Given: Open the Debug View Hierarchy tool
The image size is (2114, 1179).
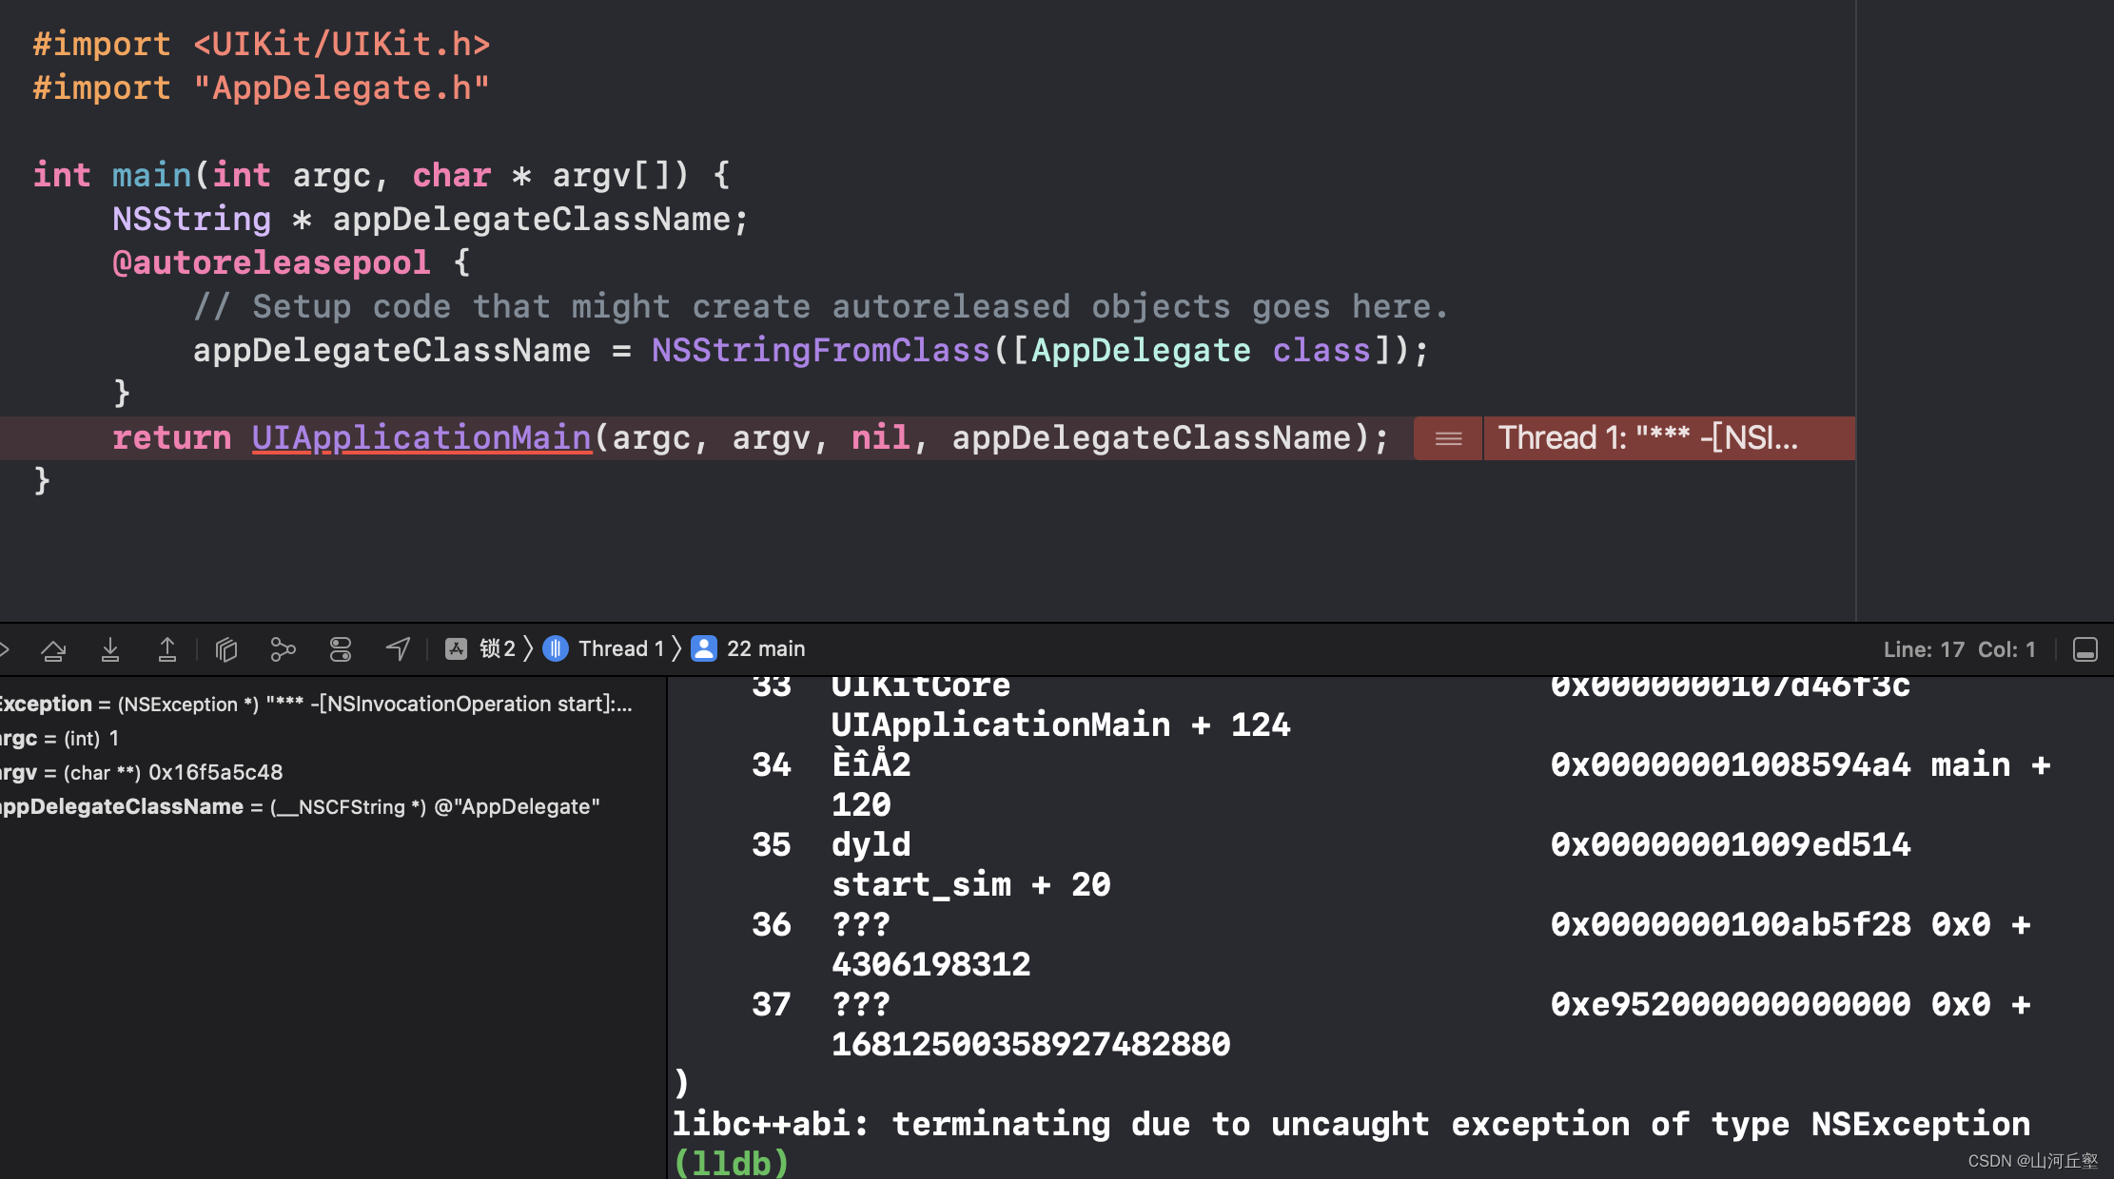Looking at the screenshot, I should 226,649.
